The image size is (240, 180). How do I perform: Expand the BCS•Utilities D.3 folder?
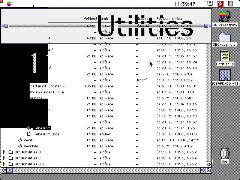point(4,164)
